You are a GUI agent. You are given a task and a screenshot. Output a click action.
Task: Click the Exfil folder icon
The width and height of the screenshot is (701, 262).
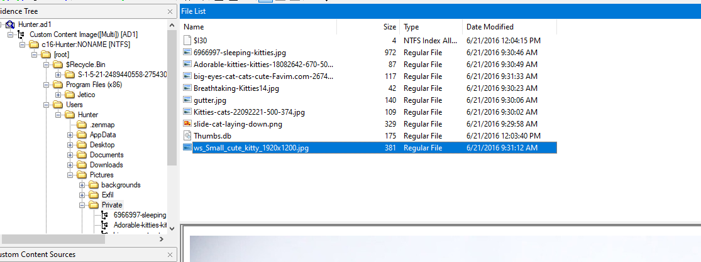(x=94, y=195)
